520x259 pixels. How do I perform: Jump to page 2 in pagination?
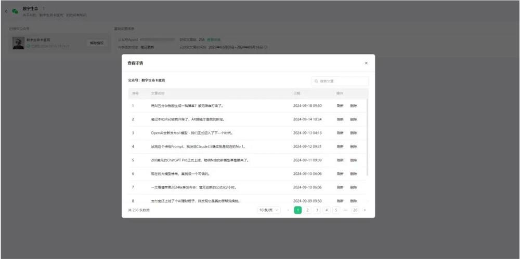coord(307,210)
